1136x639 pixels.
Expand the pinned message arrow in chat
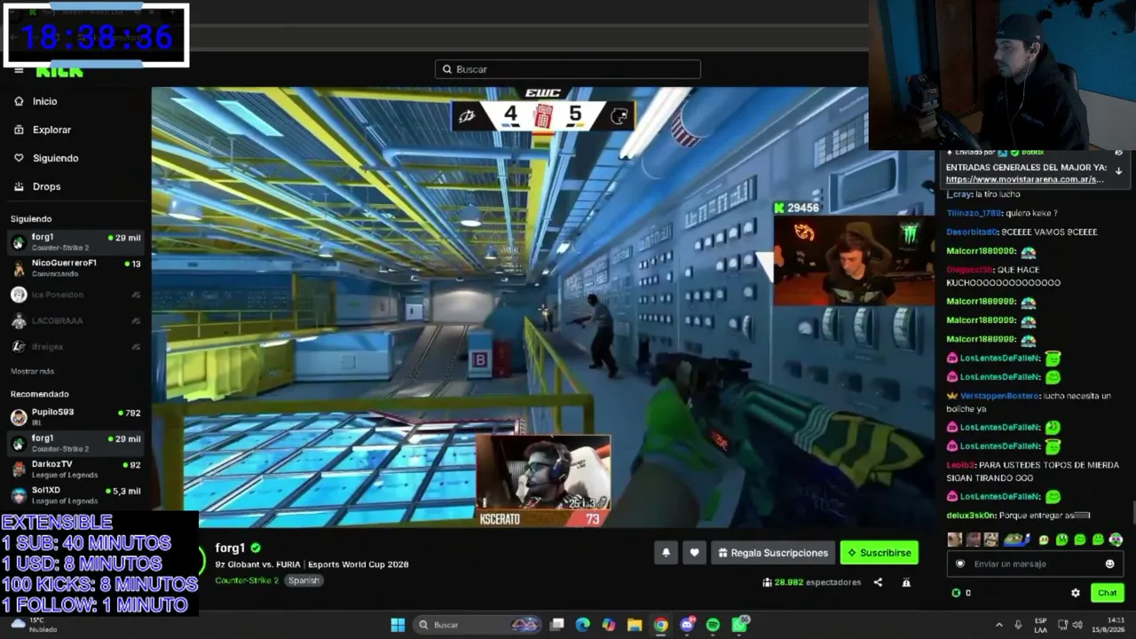[1118, 171]
